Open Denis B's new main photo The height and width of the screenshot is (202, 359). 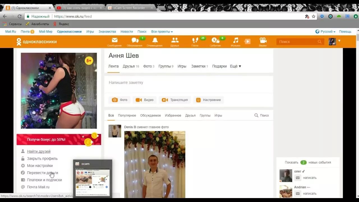tap(155, 164)
